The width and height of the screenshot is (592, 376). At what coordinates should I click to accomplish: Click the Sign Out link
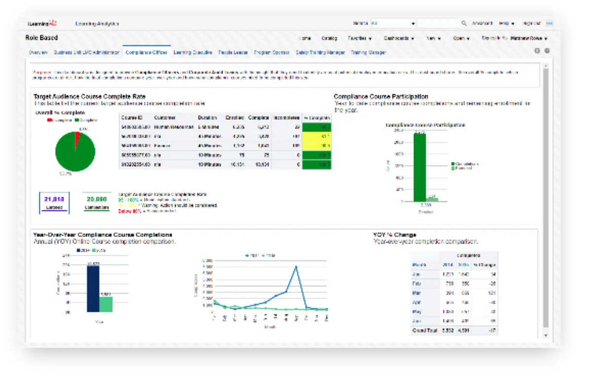click(531, 23)
